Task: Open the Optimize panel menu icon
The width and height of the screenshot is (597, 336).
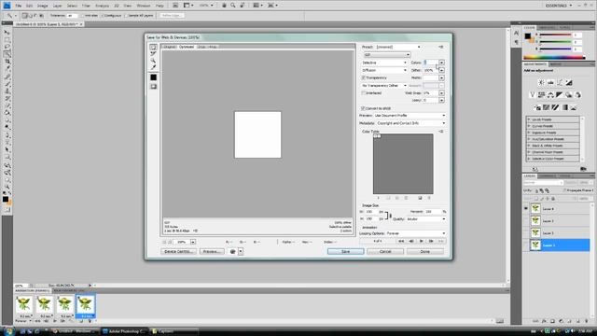Action: point(441,47)
